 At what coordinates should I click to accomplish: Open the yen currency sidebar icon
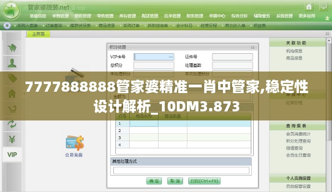coord(12,139)
